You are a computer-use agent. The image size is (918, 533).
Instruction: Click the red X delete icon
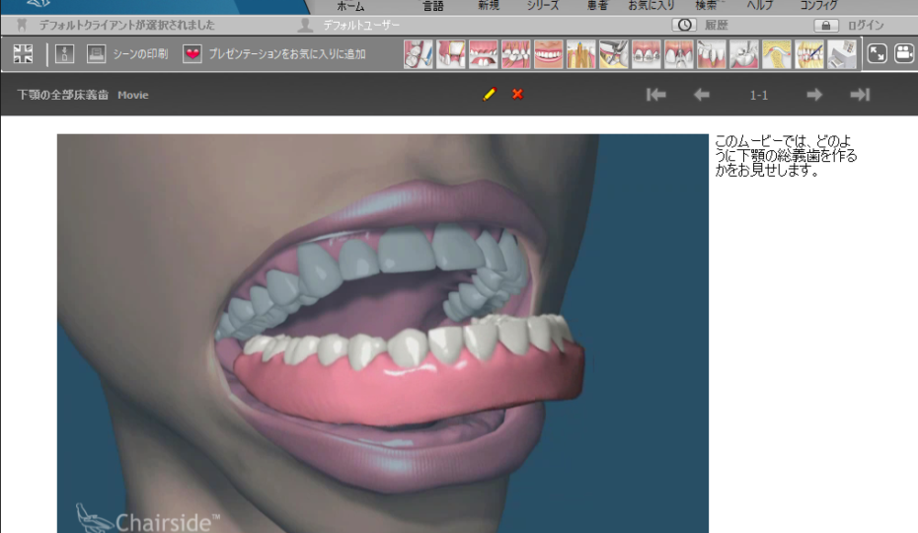point(517,94)
